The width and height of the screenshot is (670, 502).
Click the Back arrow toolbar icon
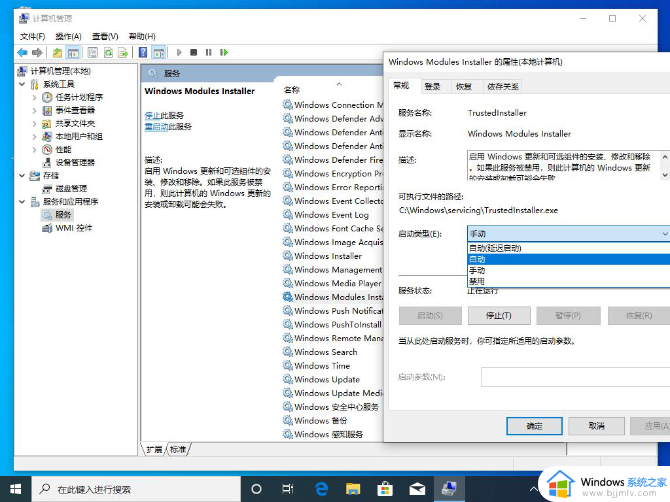(22, 52)
